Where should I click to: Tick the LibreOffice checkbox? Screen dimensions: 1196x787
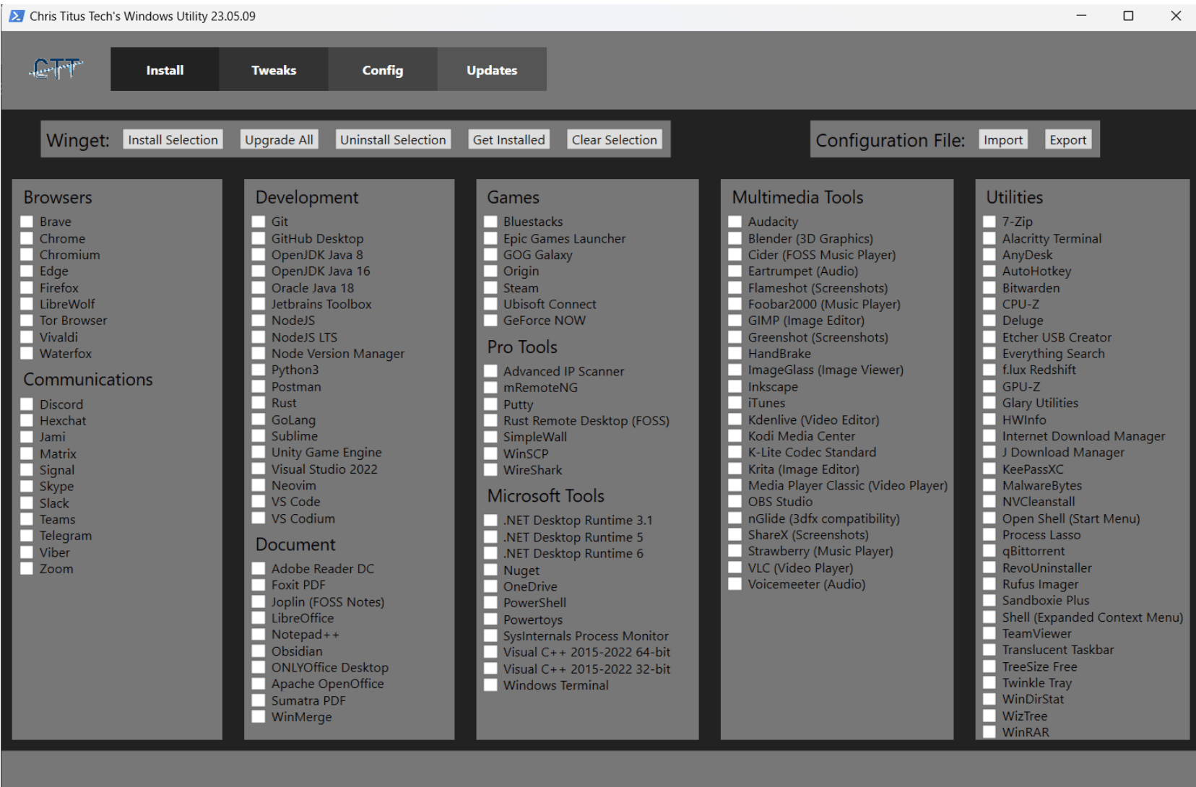pyautogui.click(x=259, y=618)
